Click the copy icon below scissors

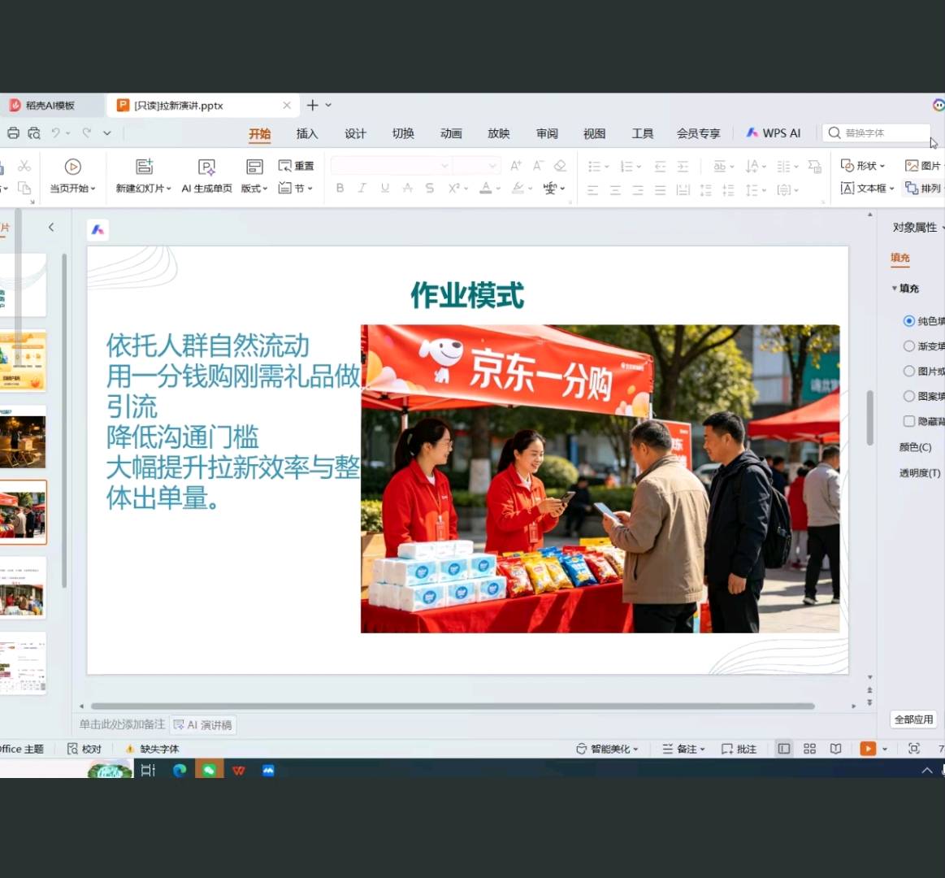[x=24, y=188]
